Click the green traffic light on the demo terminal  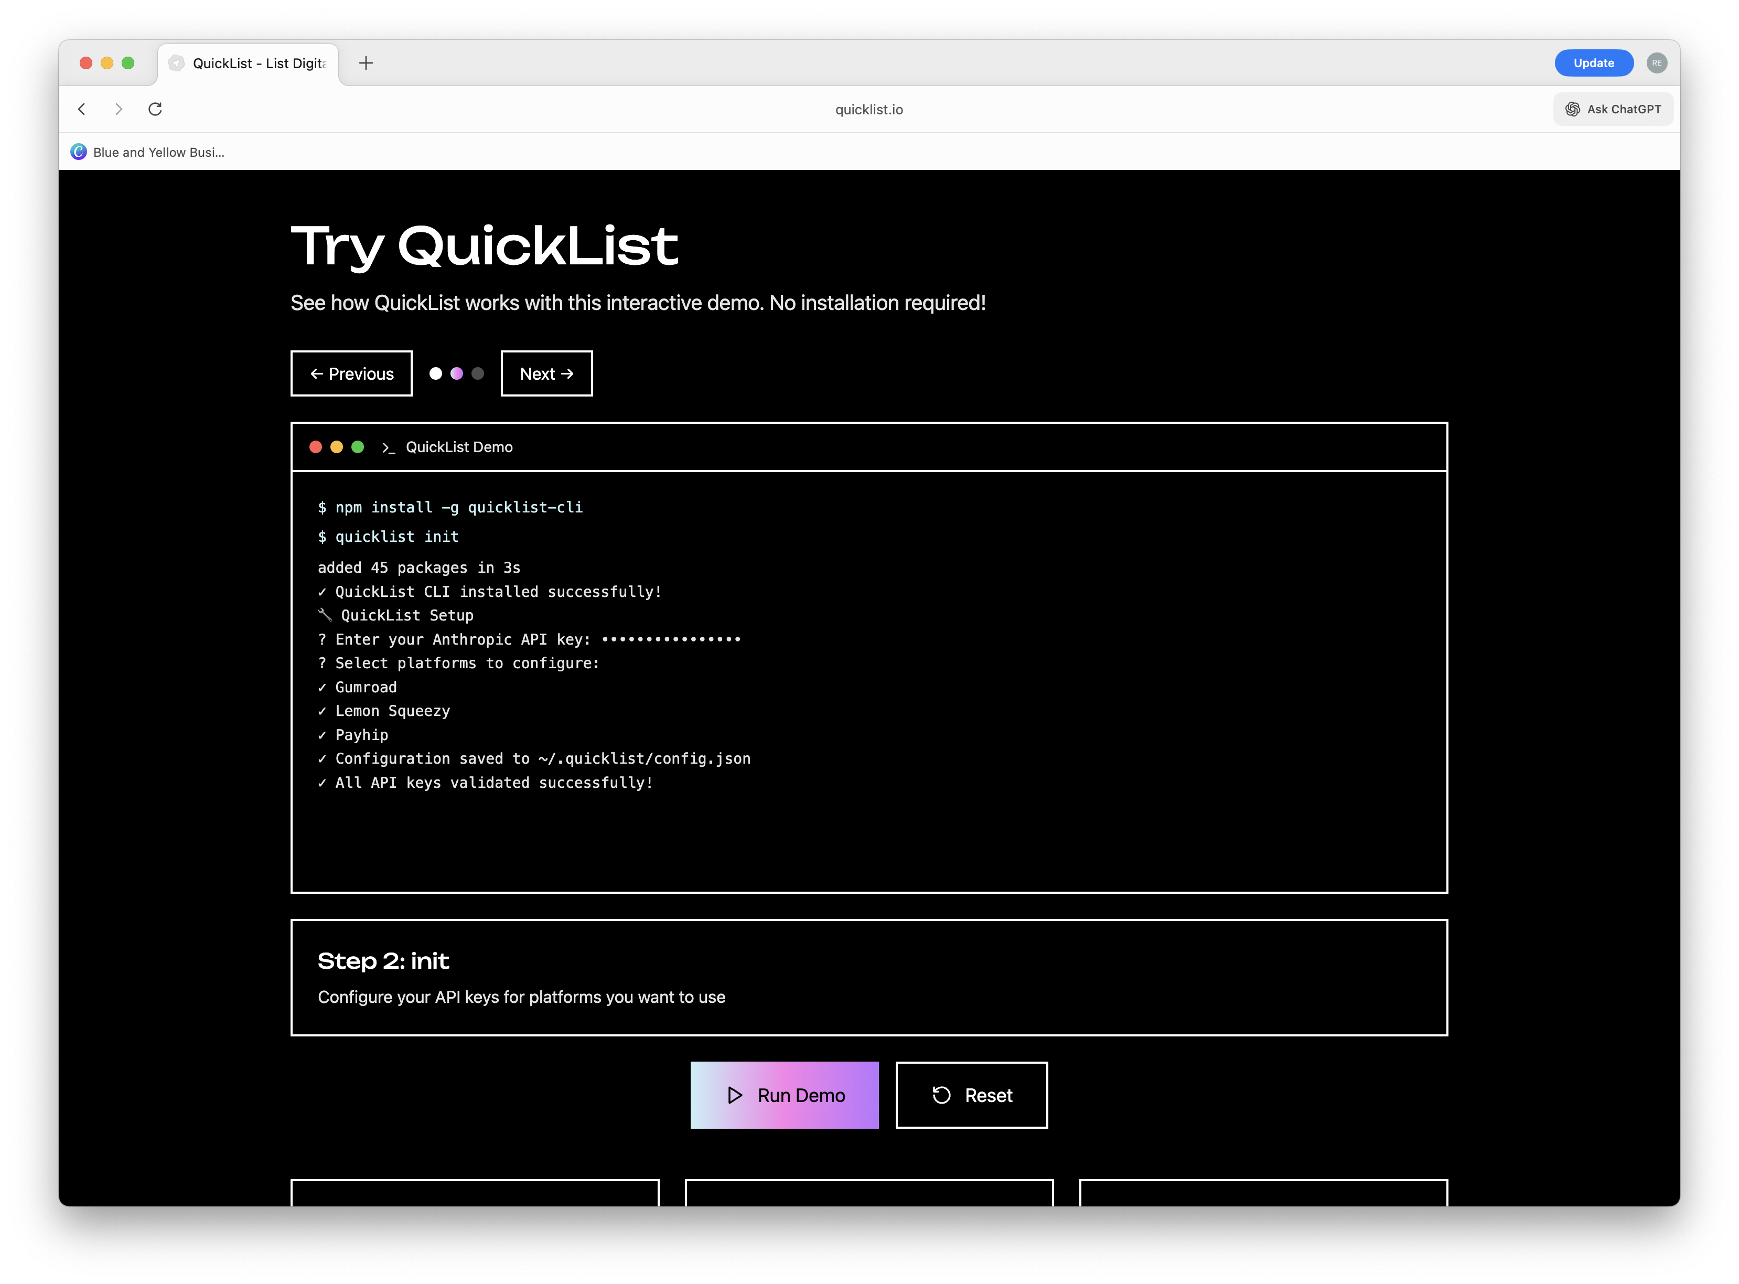click(x=357, y=447)
